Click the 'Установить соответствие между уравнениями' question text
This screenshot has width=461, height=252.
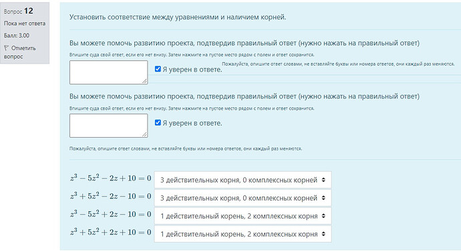(178, 17)
